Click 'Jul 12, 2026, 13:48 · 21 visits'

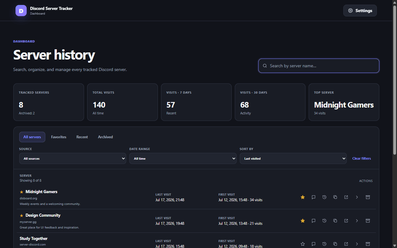pos(240,224)
